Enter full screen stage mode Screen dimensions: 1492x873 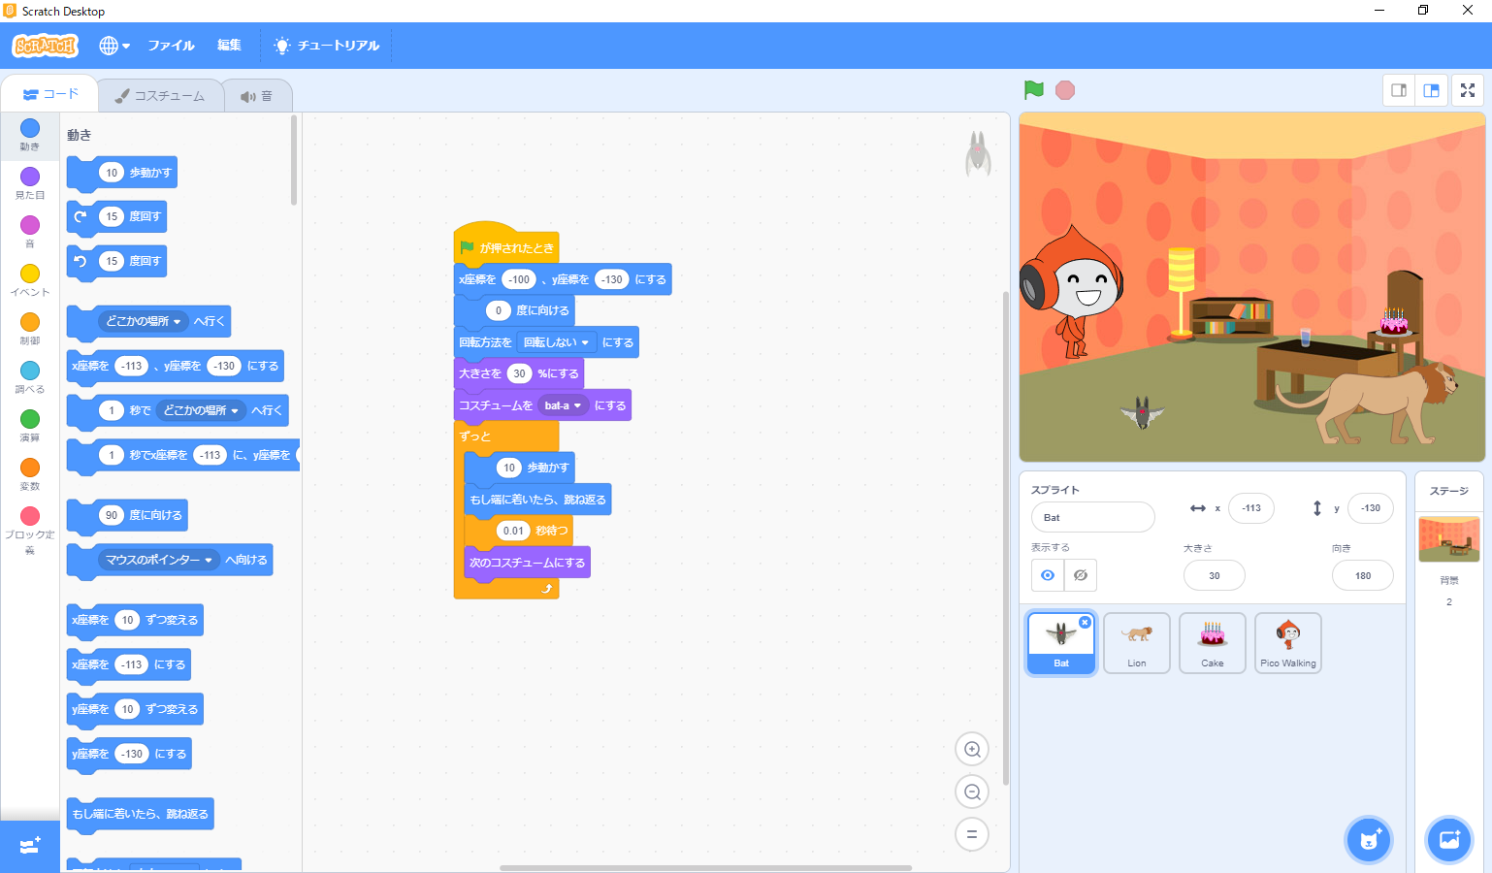pos(1468,90)
